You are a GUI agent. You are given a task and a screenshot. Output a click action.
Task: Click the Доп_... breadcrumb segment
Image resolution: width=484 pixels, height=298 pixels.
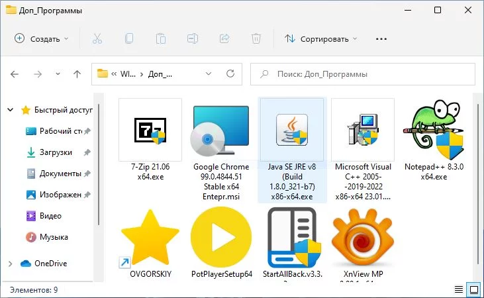[x=160, y=74]
